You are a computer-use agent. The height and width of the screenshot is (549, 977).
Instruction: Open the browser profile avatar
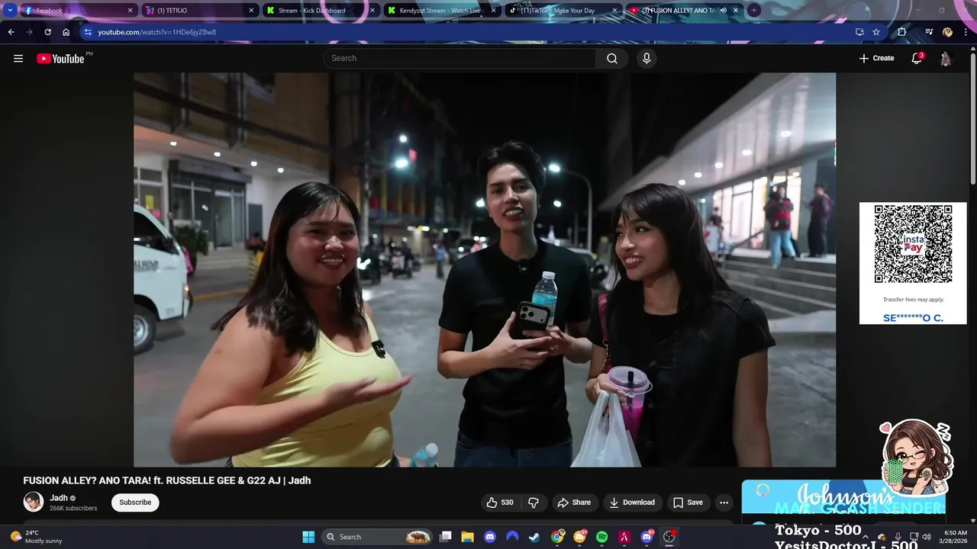tap(947, 32)
